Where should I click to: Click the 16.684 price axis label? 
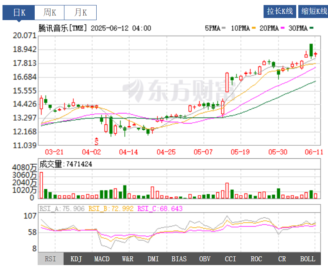[25, 77]
